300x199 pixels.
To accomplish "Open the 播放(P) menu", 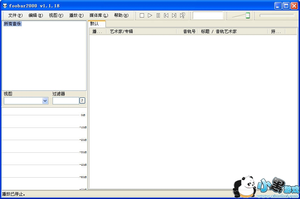I will [x=76, y=15].
